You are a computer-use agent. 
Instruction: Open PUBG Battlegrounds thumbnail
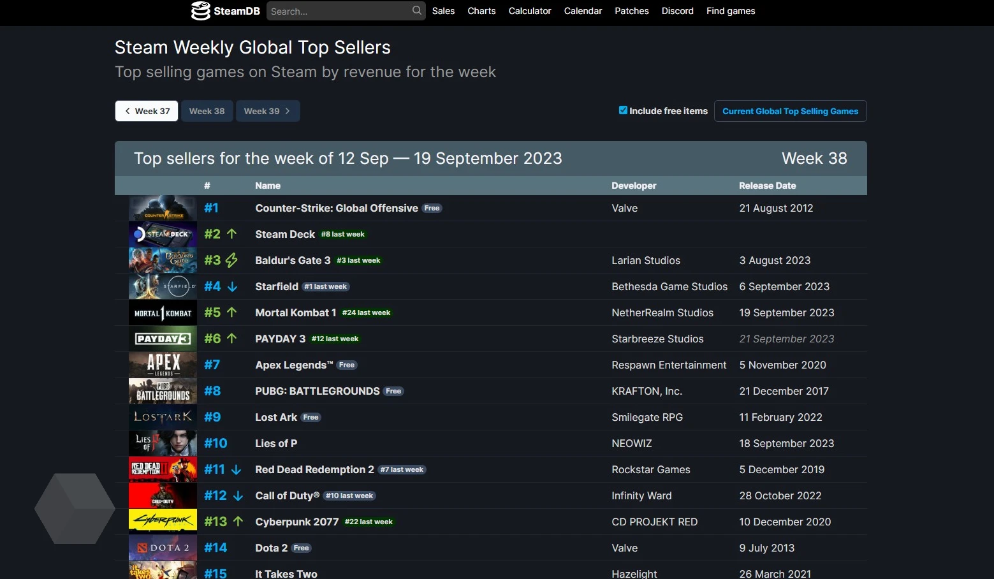pos(163,391)
